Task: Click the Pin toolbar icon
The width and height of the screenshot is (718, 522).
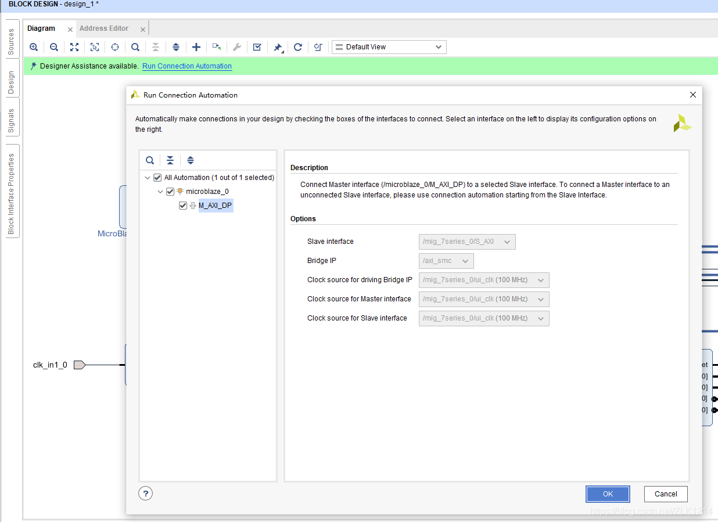Action: point(278,47)
